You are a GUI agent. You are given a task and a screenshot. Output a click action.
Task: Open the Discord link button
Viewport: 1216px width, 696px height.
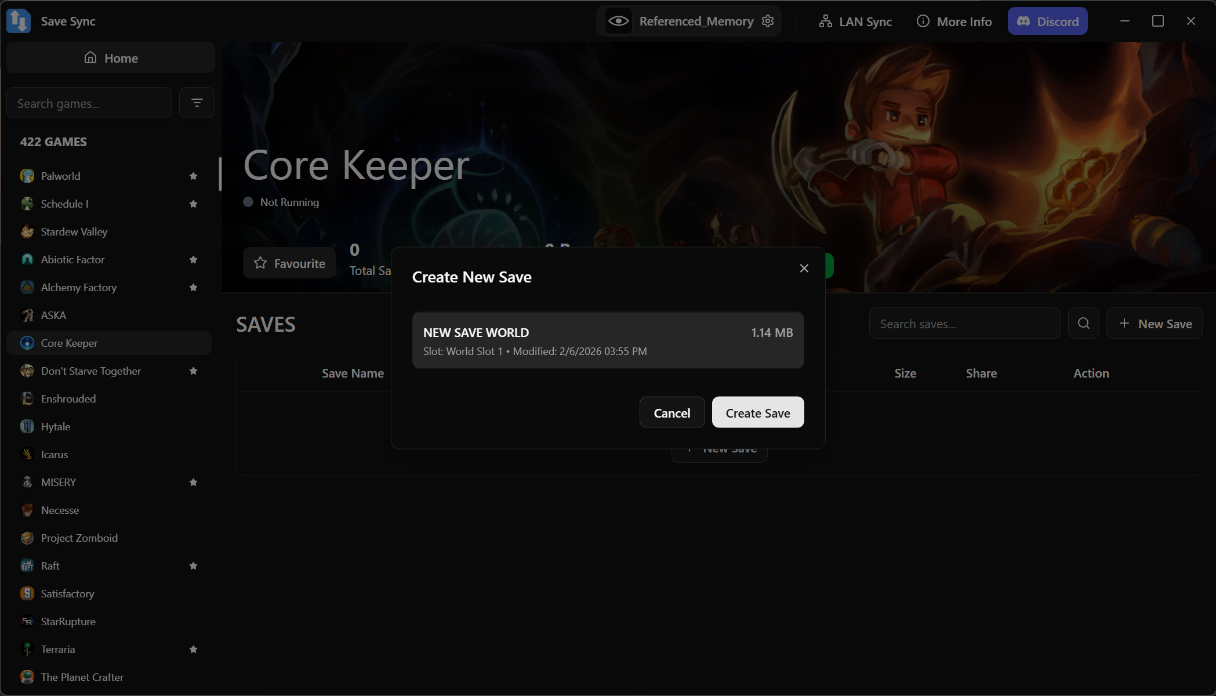tap(1047, 21)
